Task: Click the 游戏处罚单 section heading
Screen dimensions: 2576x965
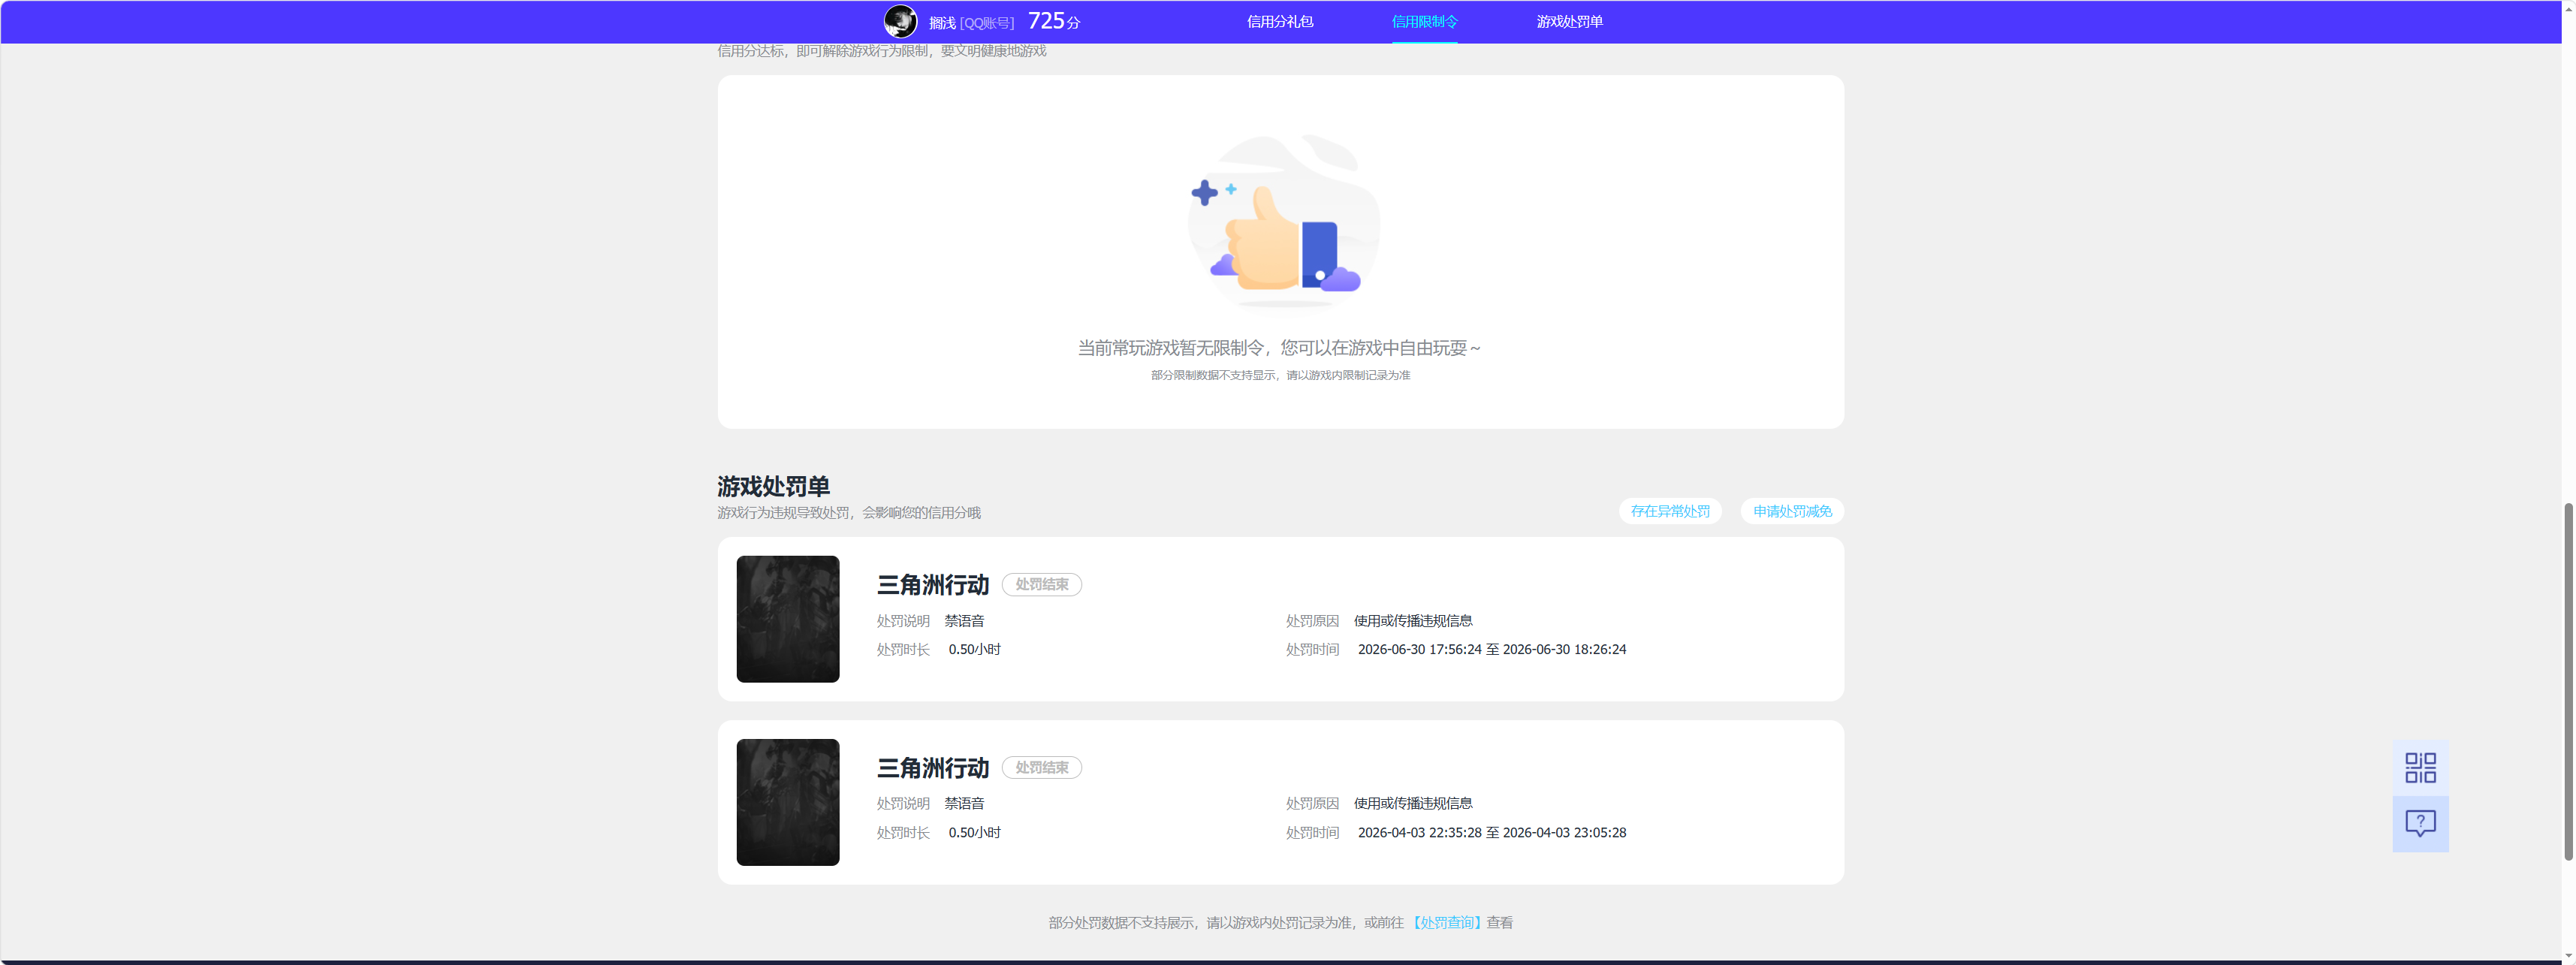Action: click(773, 486)
